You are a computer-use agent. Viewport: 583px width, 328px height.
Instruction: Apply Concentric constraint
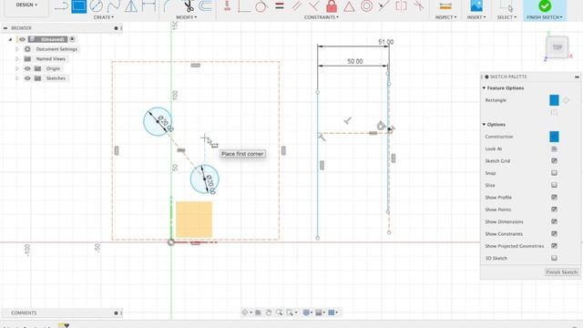366,6
